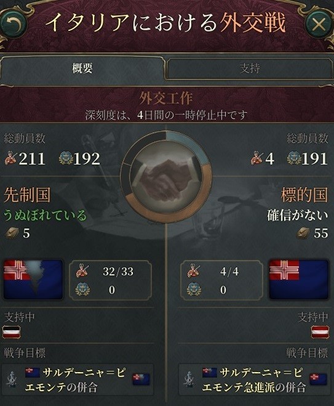334x406 pixels.
Task: Click target's total navy icon 191
Action: click(x=294, y=158)
